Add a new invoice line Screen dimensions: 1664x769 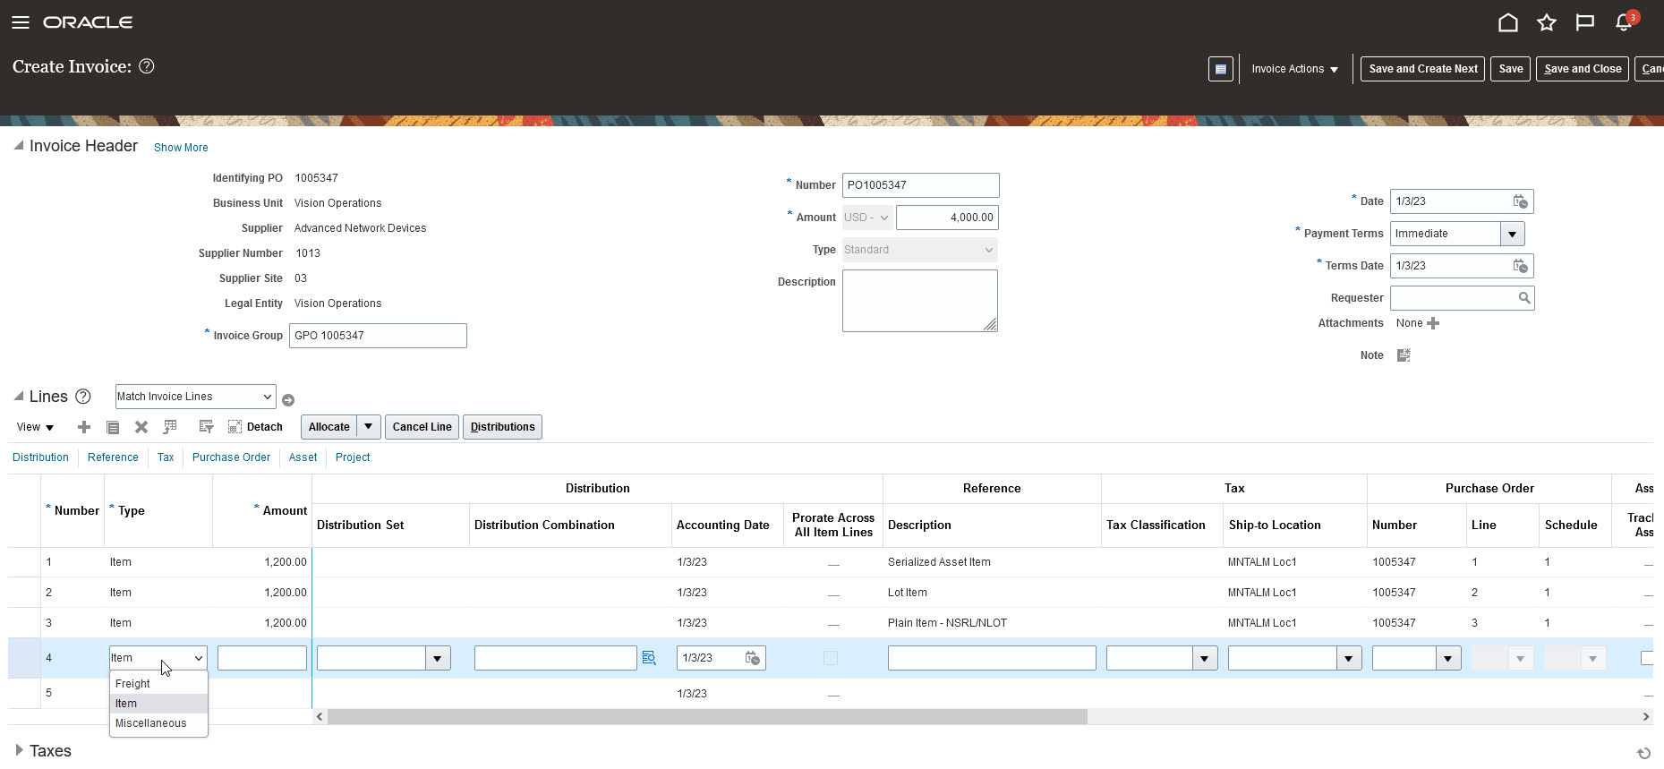[84, 427]
